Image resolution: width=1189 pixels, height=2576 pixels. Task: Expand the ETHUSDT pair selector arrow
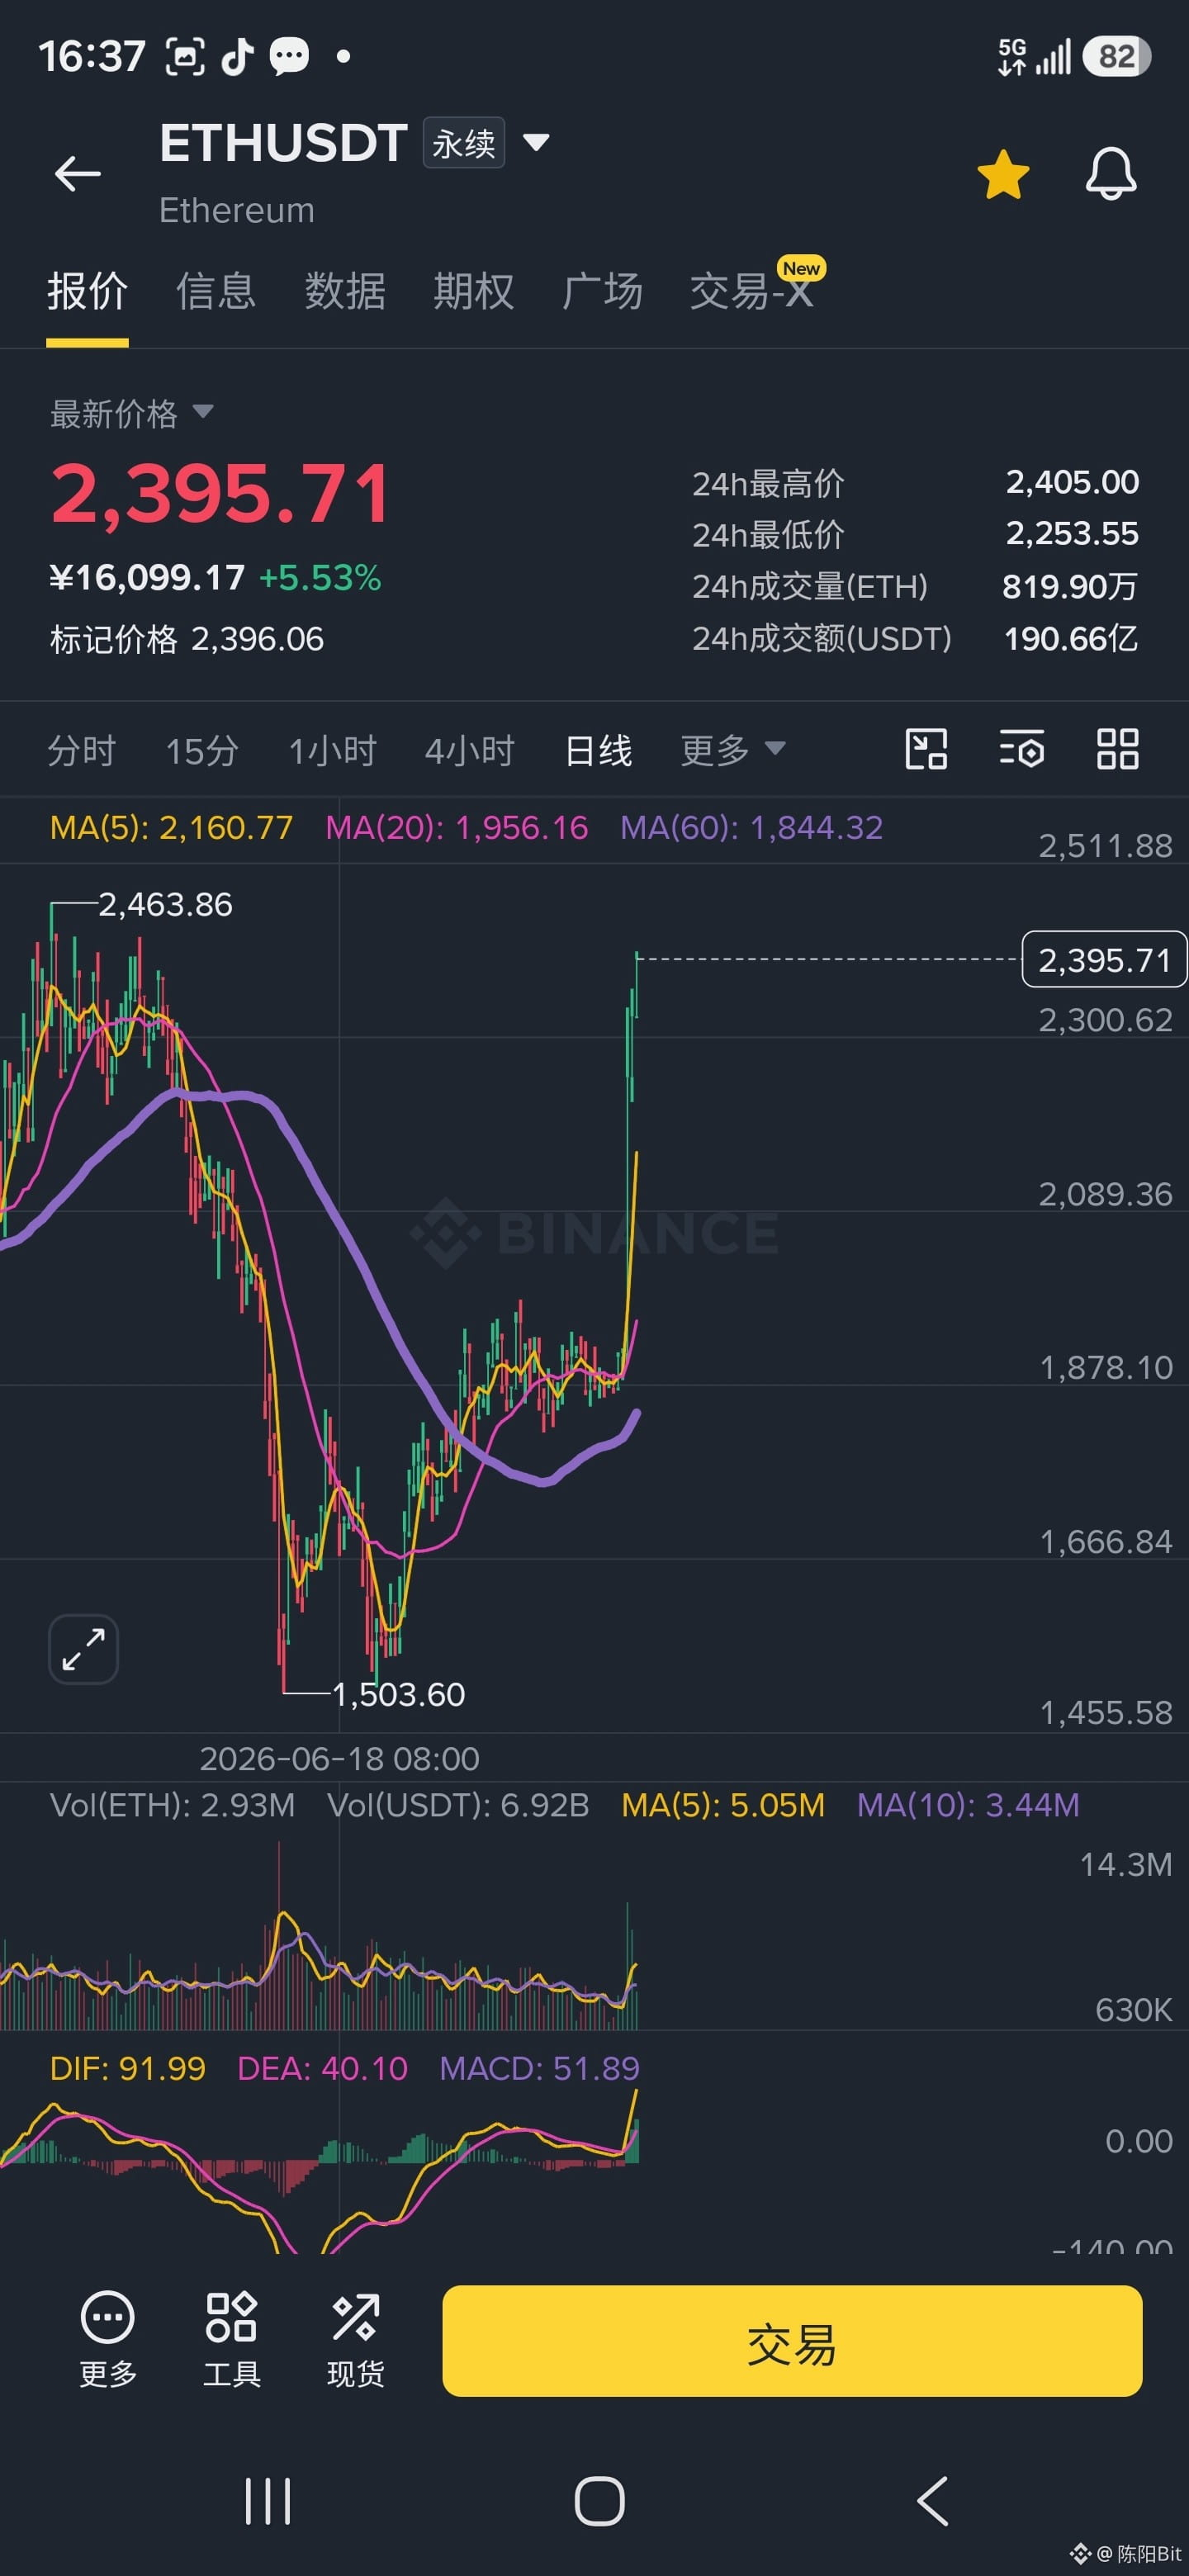pos(536,143)
